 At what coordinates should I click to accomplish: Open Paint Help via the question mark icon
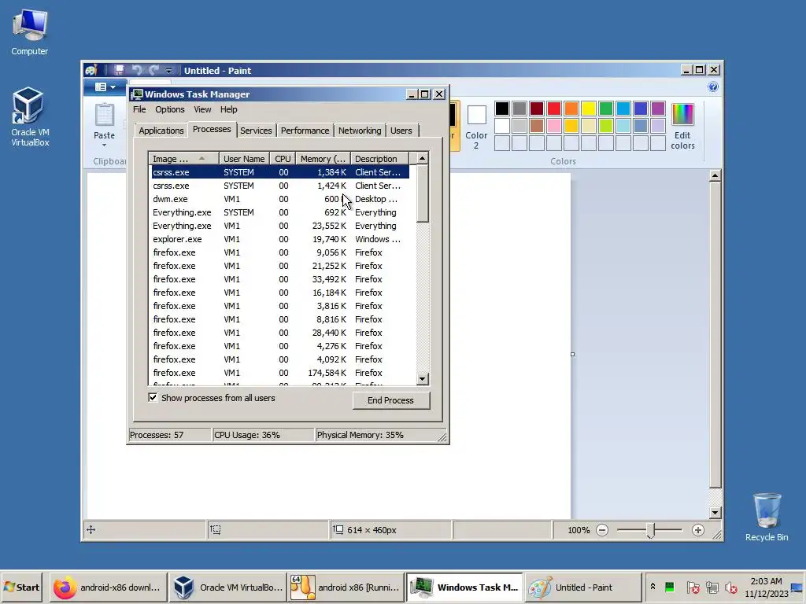click(x=713, y=87)
